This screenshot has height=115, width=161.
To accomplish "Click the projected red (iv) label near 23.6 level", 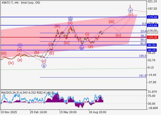I will pos(118,35).
